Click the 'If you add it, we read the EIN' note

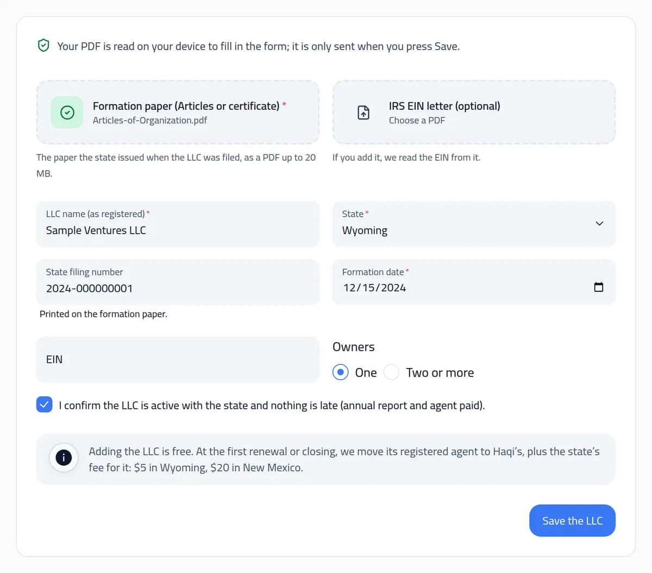tap(406, 157)
